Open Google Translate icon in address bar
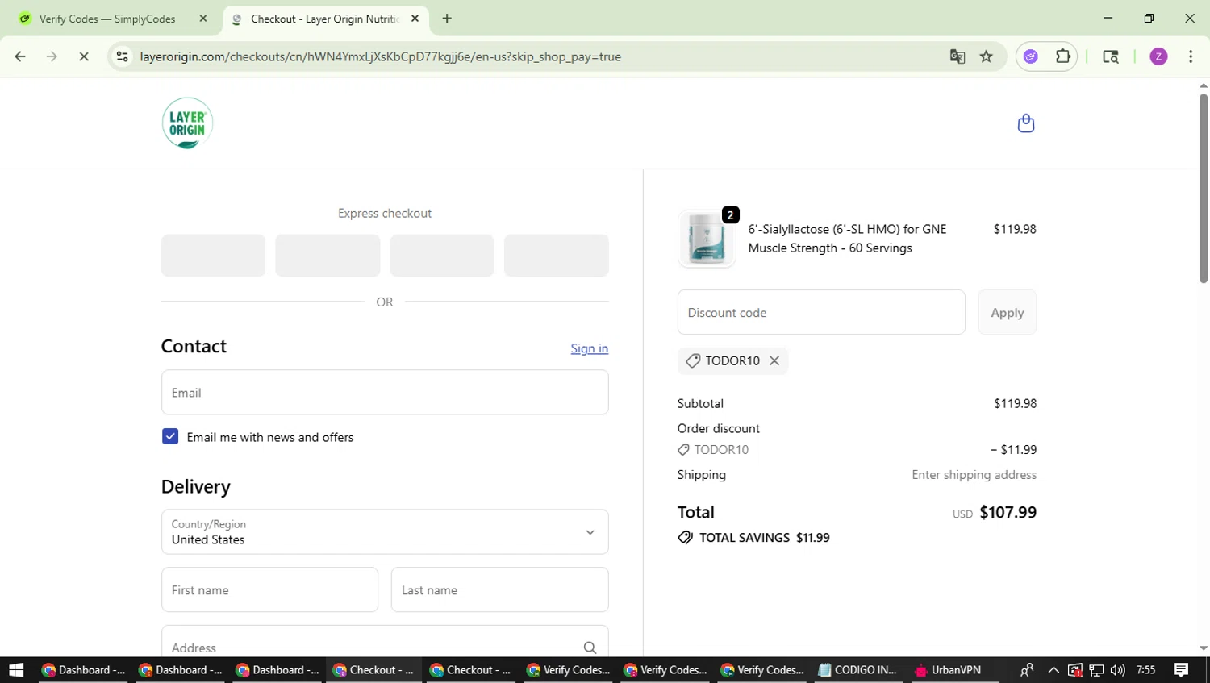This screenshot has height=683, width=1210. [x=958, y=56]
